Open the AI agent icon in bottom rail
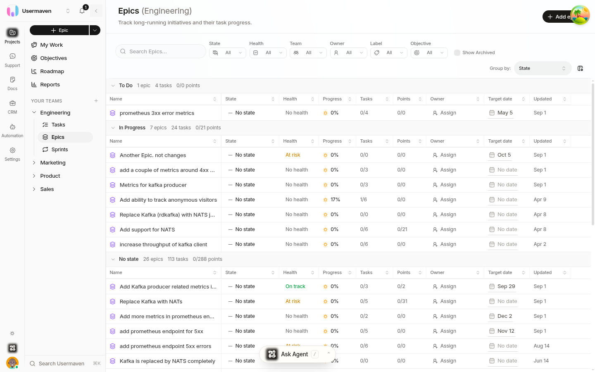The height and width of the screenshot is (372, 595). [12, 348]
